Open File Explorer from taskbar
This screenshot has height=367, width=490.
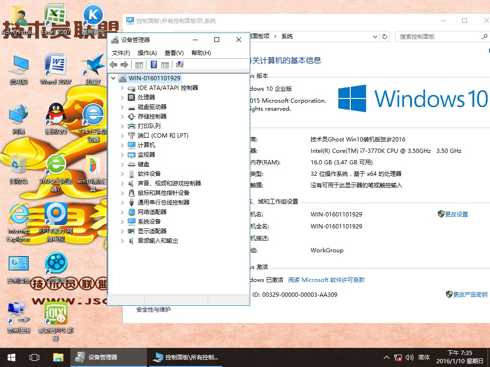pos(58,357)
